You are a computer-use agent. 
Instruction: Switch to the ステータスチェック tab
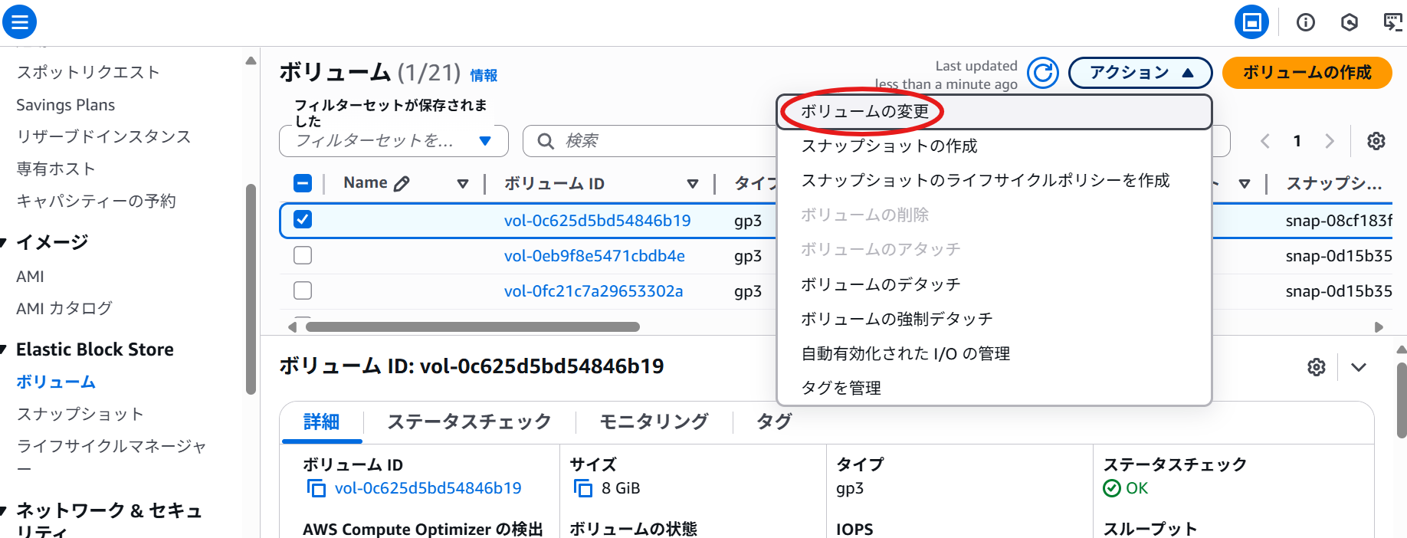(469, 422)
